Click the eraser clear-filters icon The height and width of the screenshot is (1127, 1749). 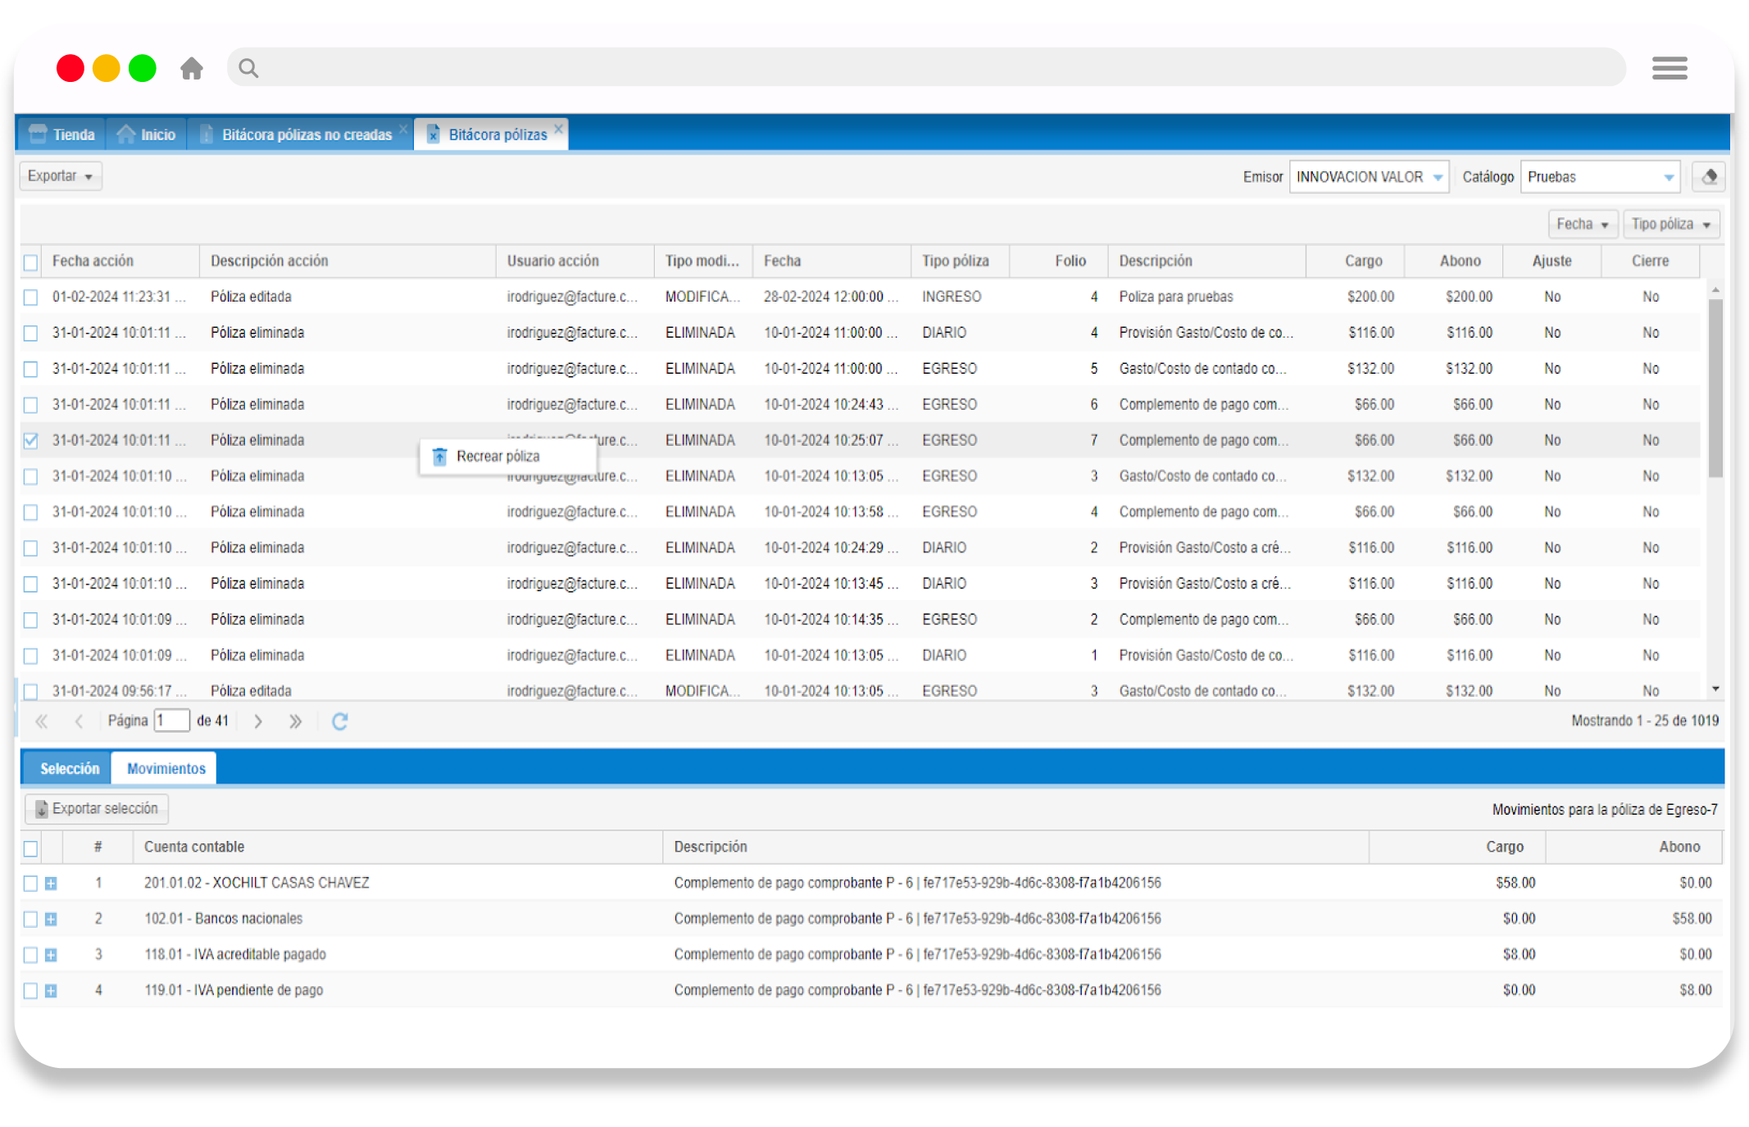click(x=1709, y=177)
